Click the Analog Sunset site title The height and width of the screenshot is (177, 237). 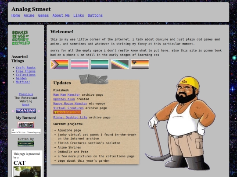[31, 9]
